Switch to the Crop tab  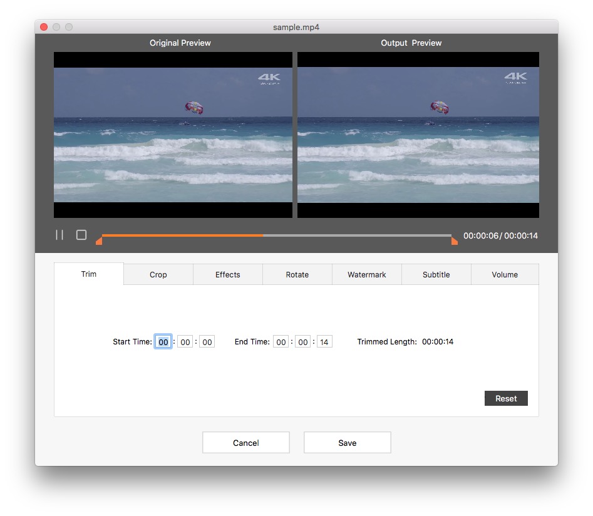[158, 274]
